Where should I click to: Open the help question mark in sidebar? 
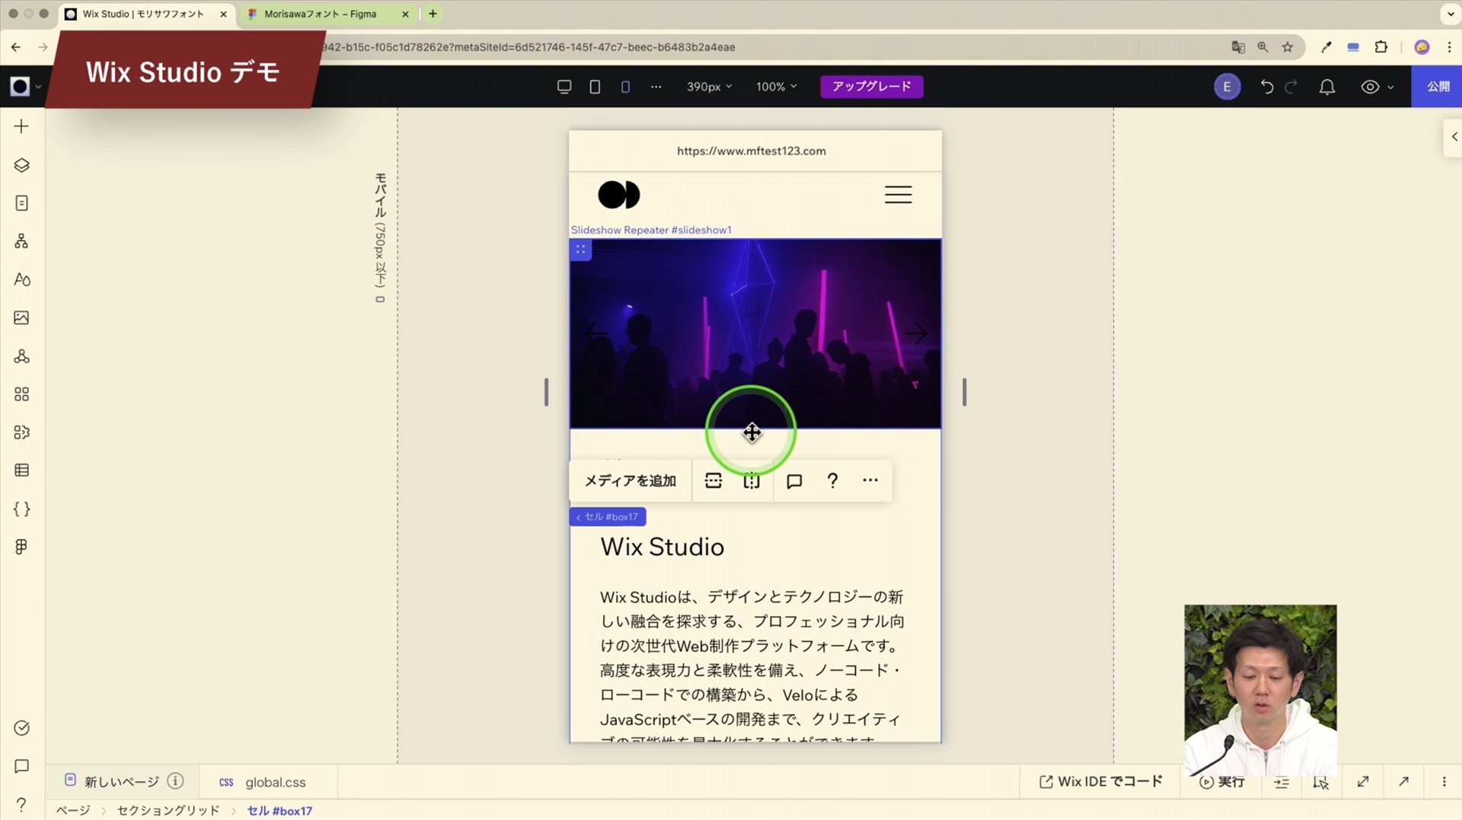(21, 804)
